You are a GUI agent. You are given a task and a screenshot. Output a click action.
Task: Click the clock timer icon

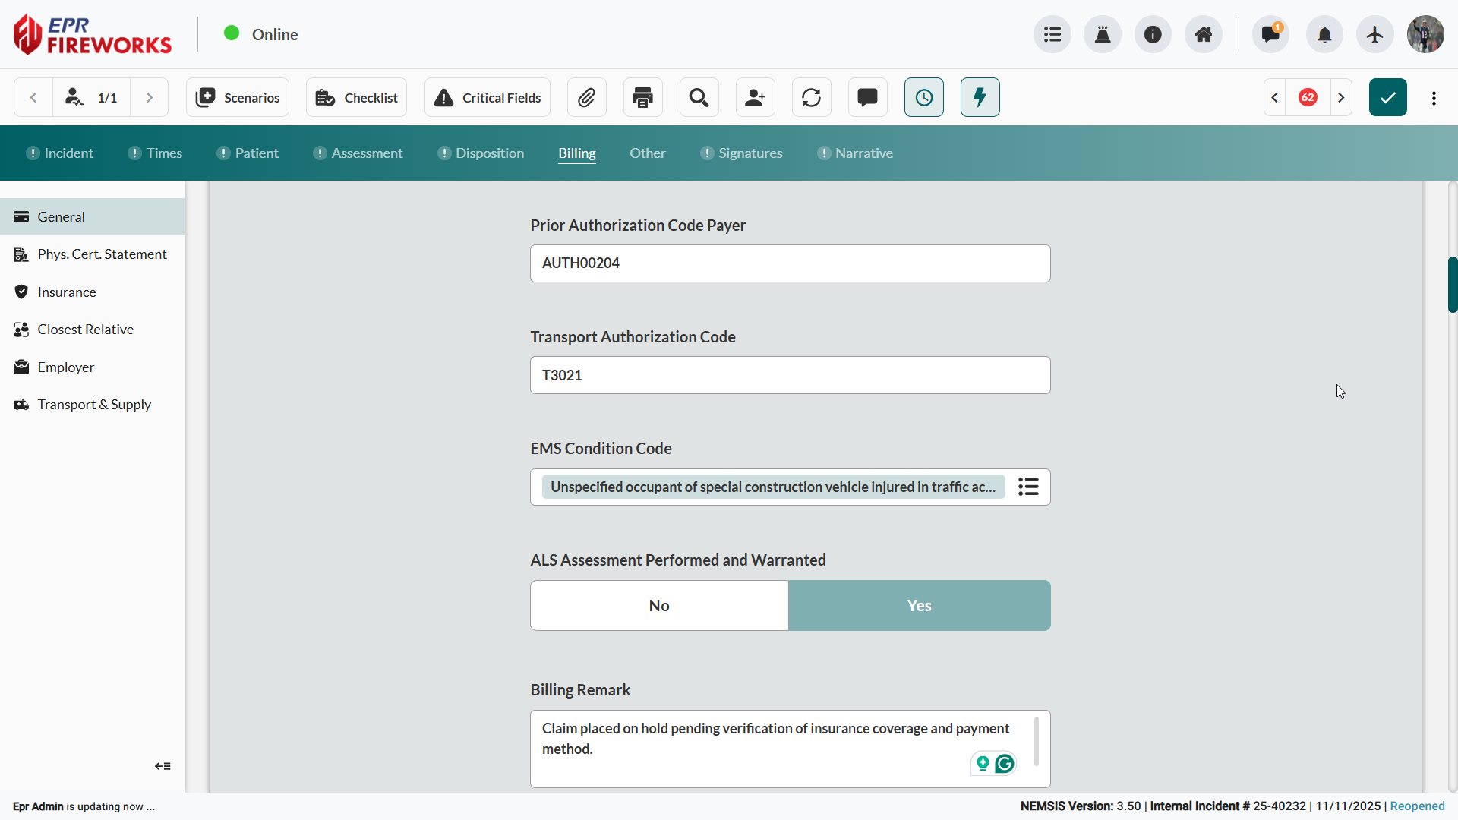coord(923,97)
